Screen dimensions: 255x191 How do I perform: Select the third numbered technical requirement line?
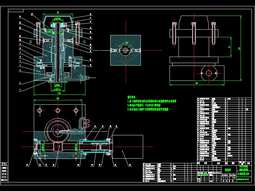pos(148,109)
